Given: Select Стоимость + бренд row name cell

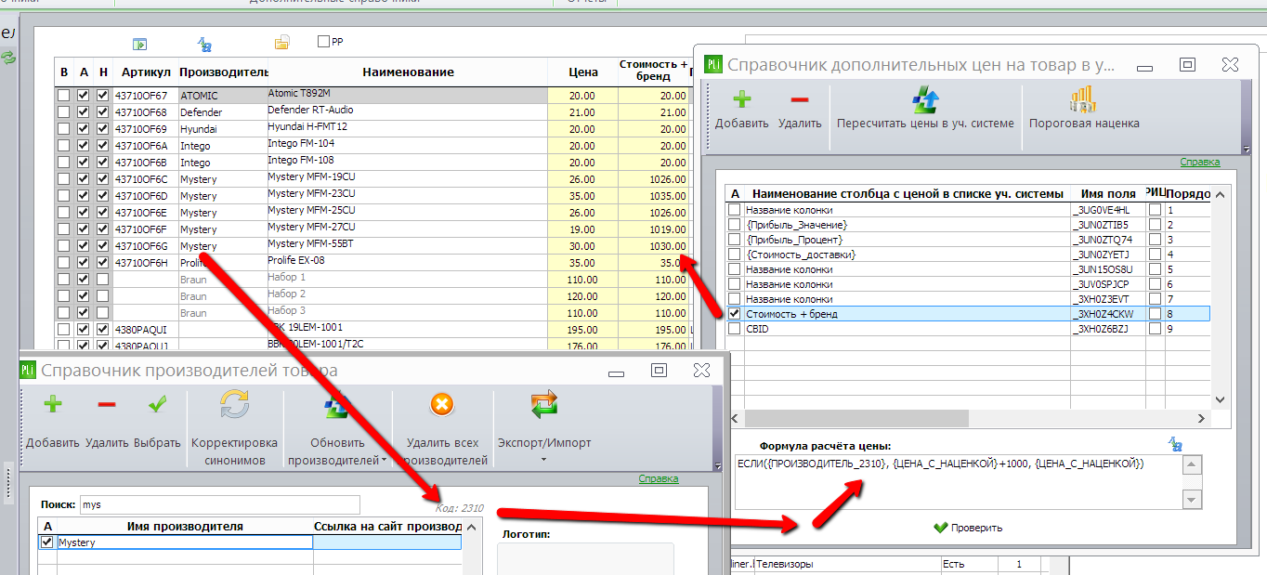Looking at the screenshot, I should [907, 314].
